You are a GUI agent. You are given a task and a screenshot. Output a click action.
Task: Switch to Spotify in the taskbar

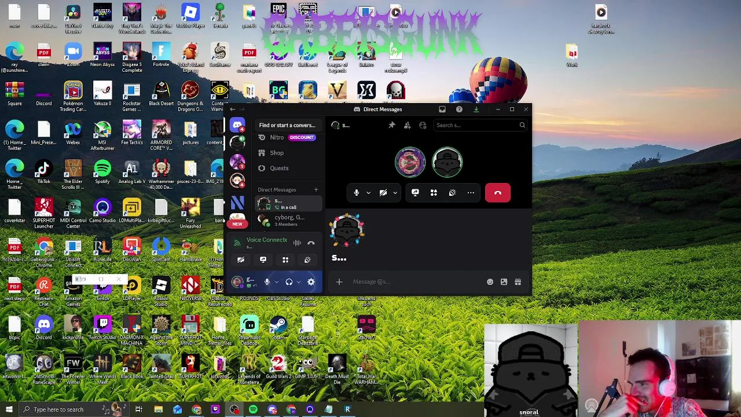coord(253,409)
